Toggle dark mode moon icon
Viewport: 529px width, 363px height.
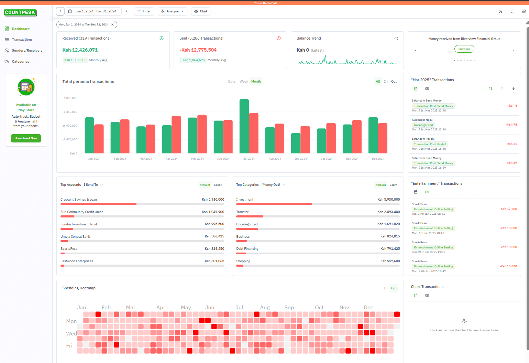pyautogui.click(x=500, y=11)
